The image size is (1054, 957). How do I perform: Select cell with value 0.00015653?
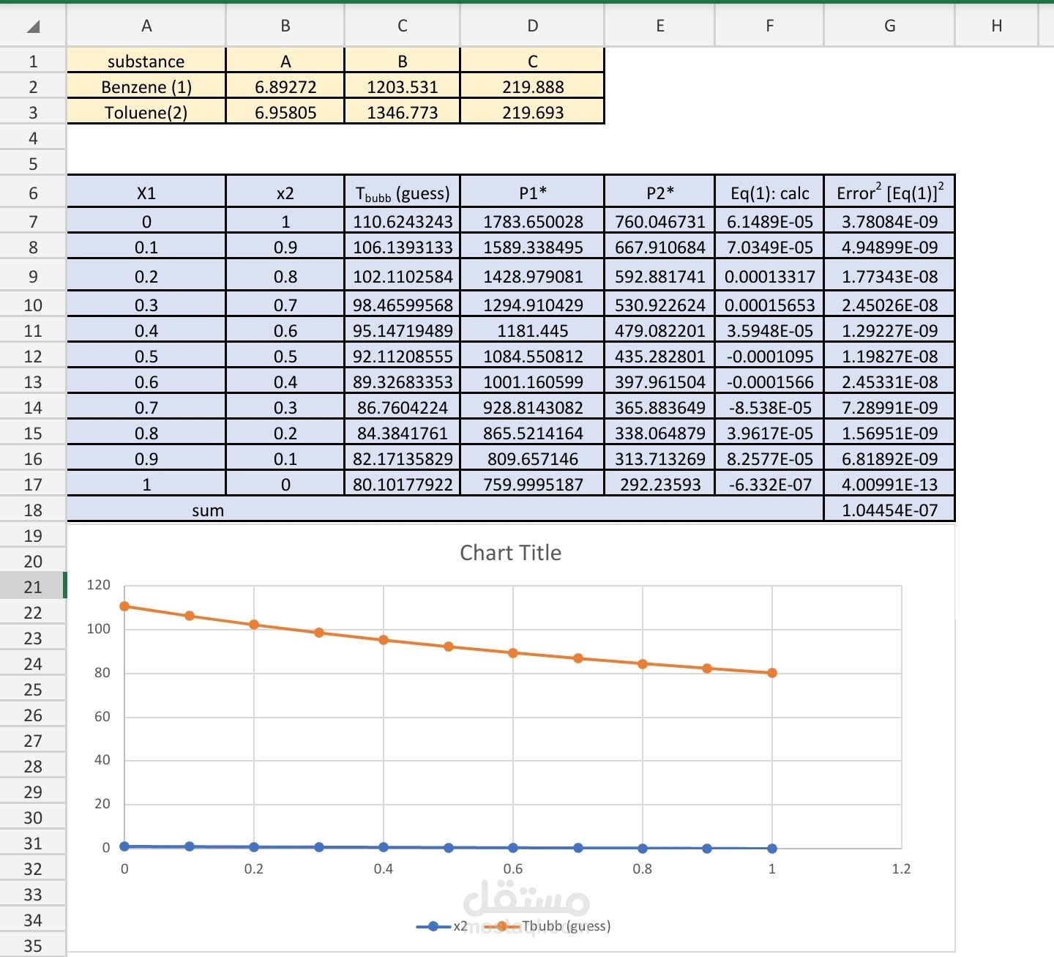pos(770,305)
